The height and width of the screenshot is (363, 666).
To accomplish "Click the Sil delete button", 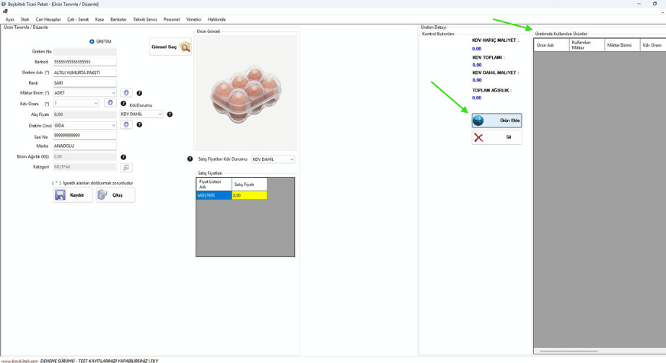I will (496, 137).
